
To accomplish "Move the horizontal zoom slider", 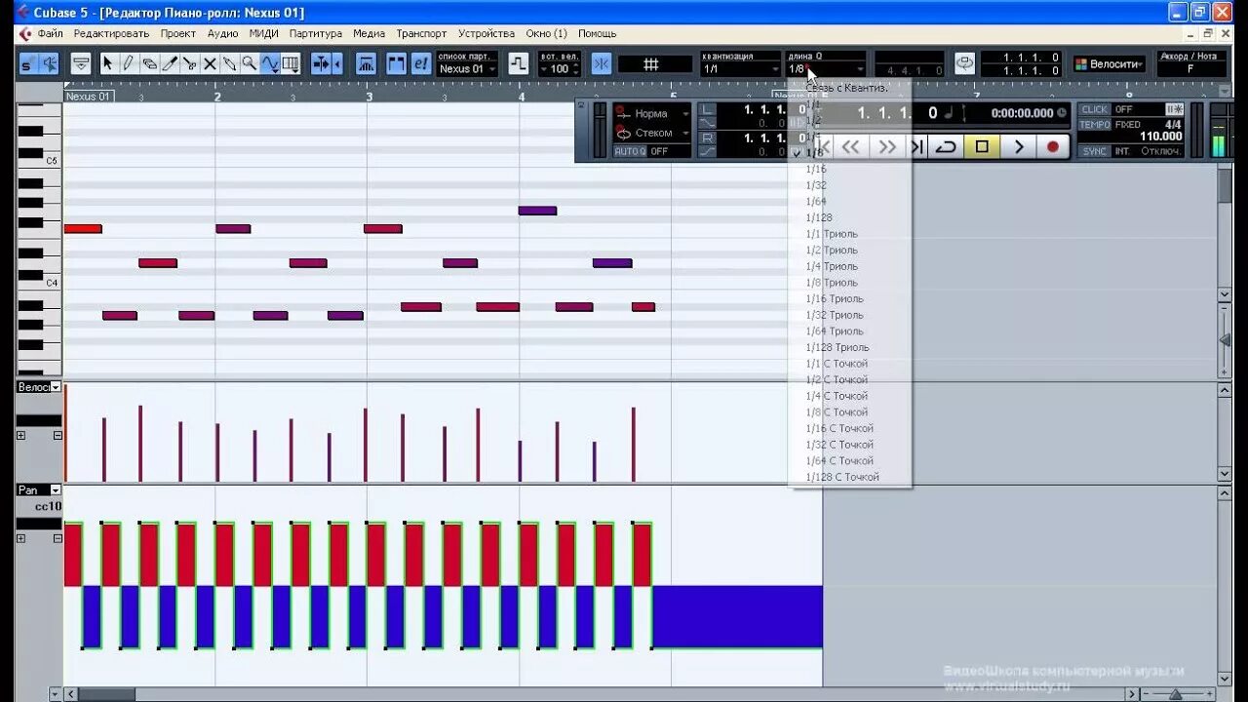I will click(x=1176, y=694).
